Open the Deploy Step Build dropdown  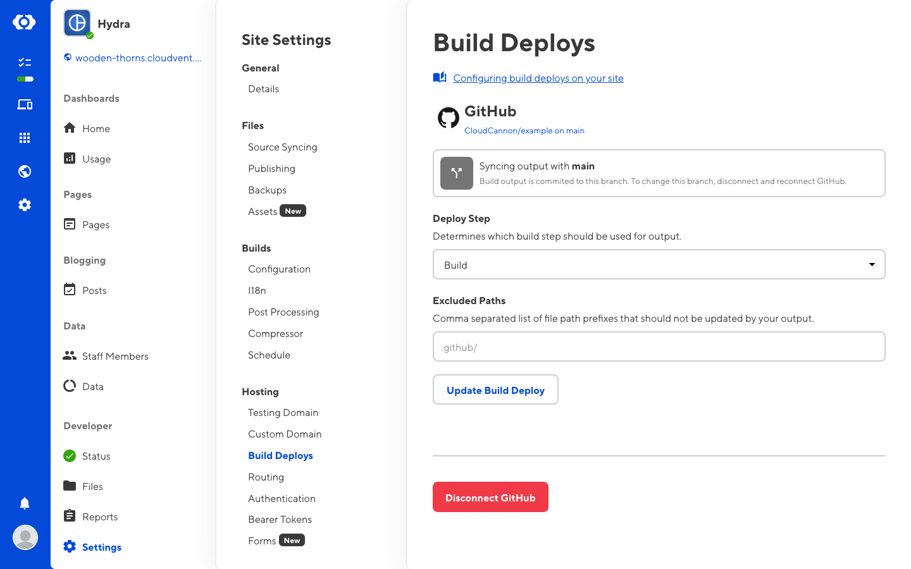[659, 264]
